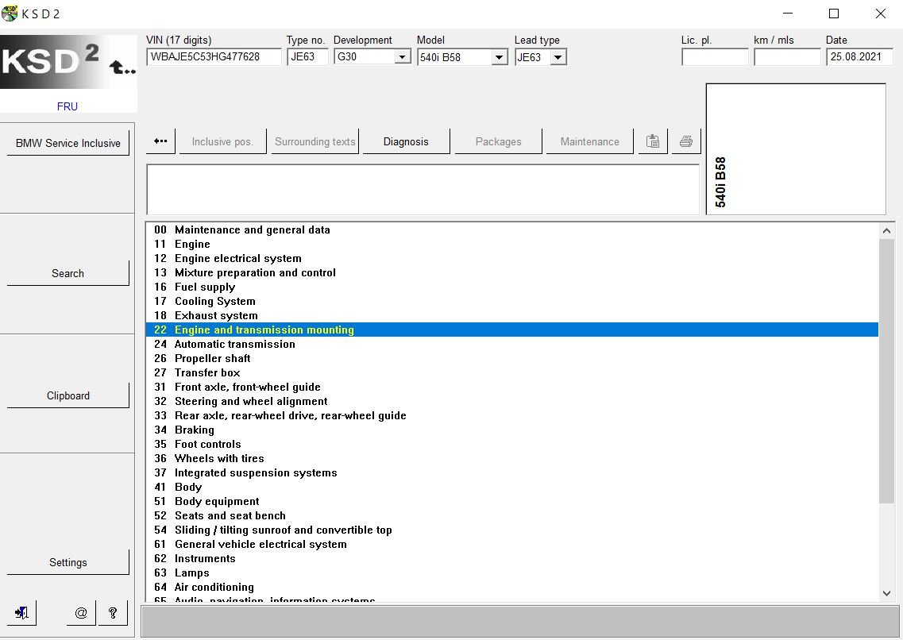
Task: Click the list scrollbar up arrow
Action: [886, 231]
